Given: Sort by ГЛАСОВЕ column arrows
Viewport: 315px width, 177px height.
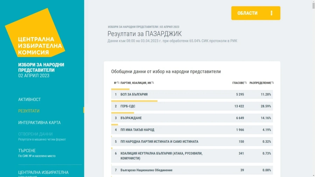Looking at the screenshot, I should (x=245, y=83).
